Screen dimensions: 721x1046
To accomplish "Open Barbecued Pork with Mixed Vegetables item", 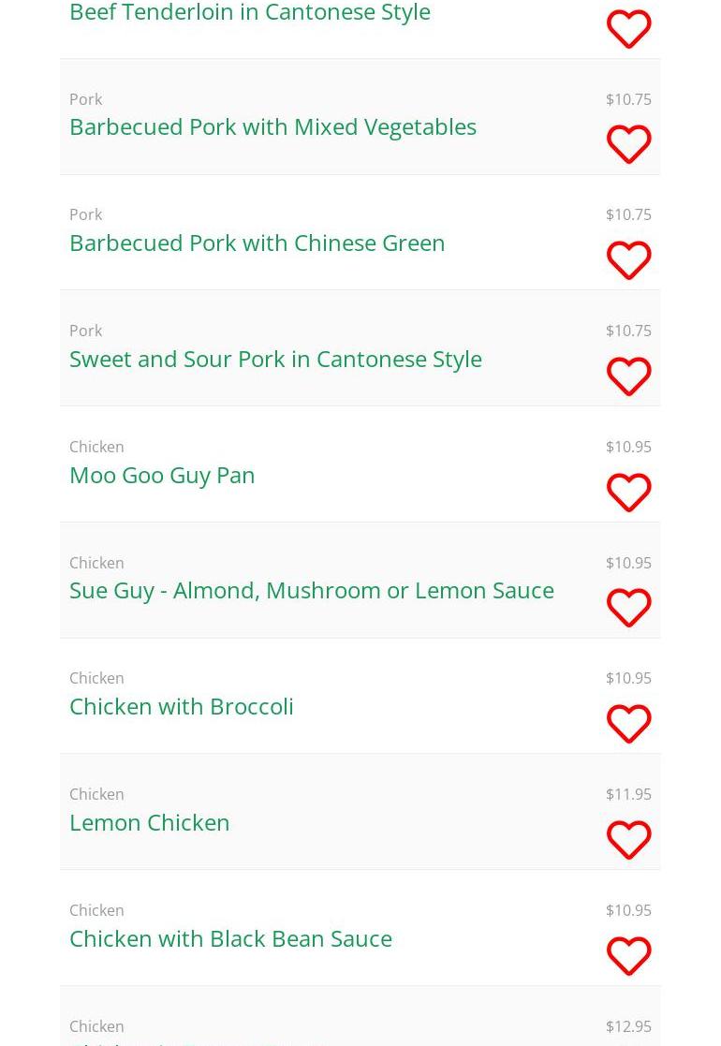I will click(x=272, y=126).
